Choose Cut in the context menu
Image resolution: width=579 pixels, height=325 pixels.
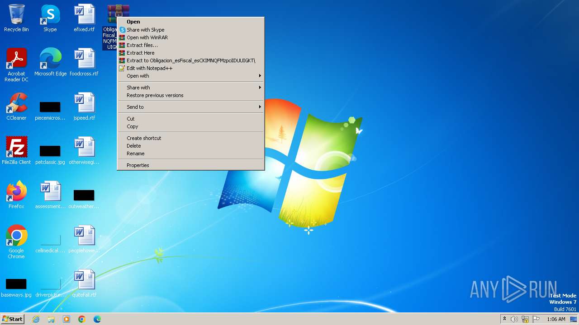point(190,119)
